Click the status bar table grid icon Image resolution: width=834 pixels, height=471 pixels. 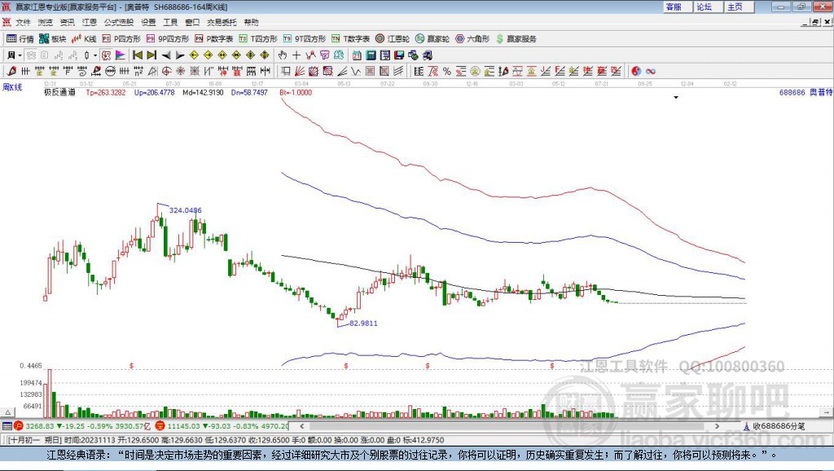(x=7, y=426)
